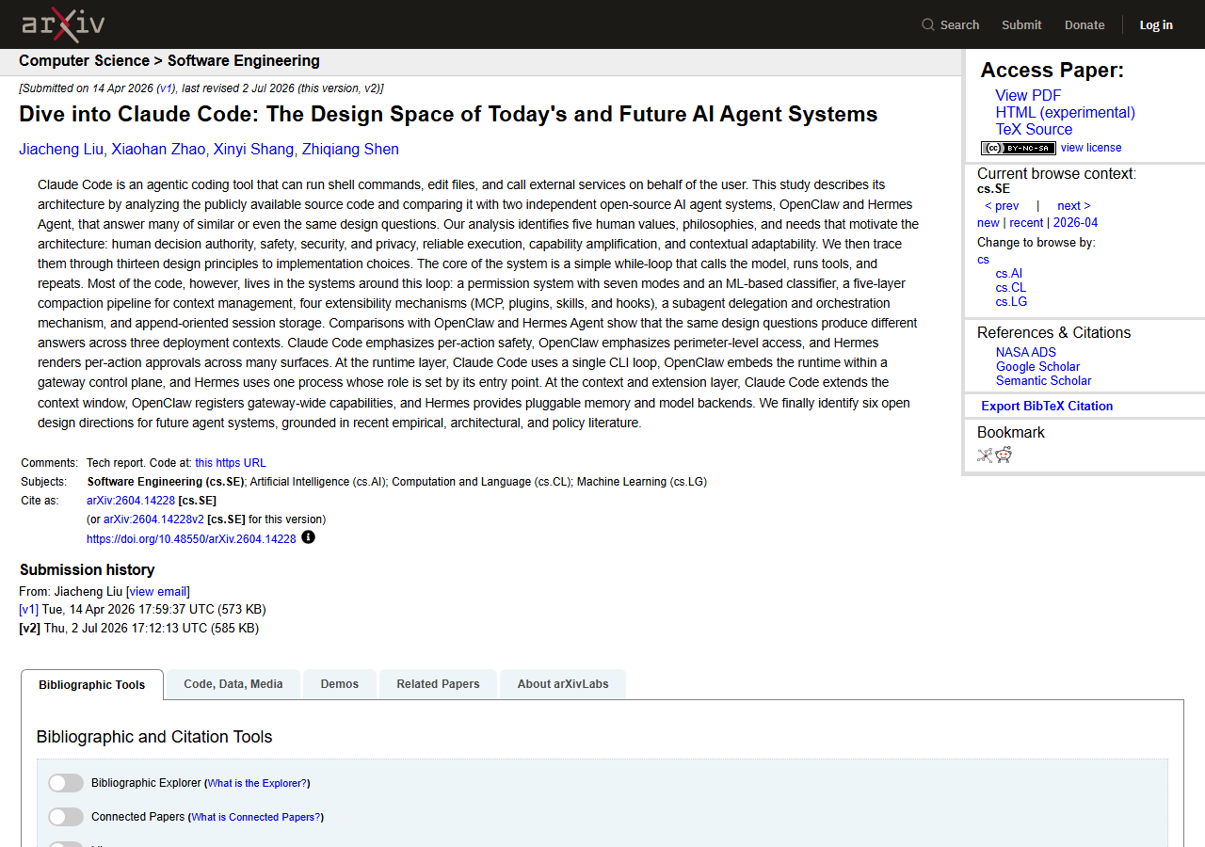Viewport: 1205px width, 847px height.
Task: Click the Log in link
Action: 1156,24
